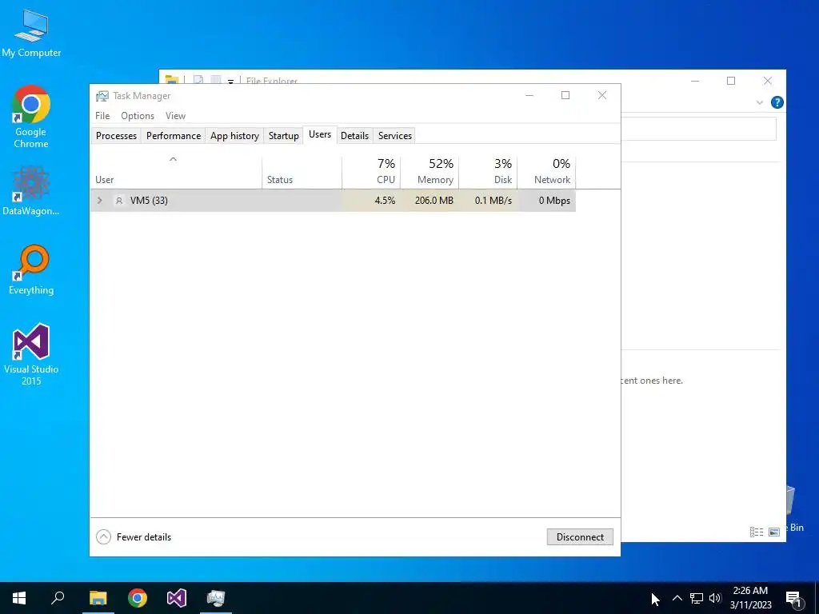Select the VM5 (33) user row
Viewport: 819px width, 614px height.
(334, 201)
